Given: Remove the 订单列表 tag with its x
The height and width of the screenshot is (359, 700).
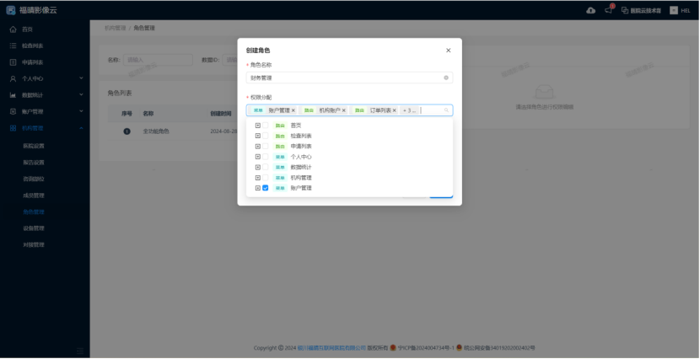Looking at the screenshot, I should (x=394, y=110).
